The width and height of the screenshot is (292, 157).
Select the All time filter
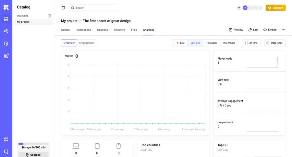click(251, 43)
